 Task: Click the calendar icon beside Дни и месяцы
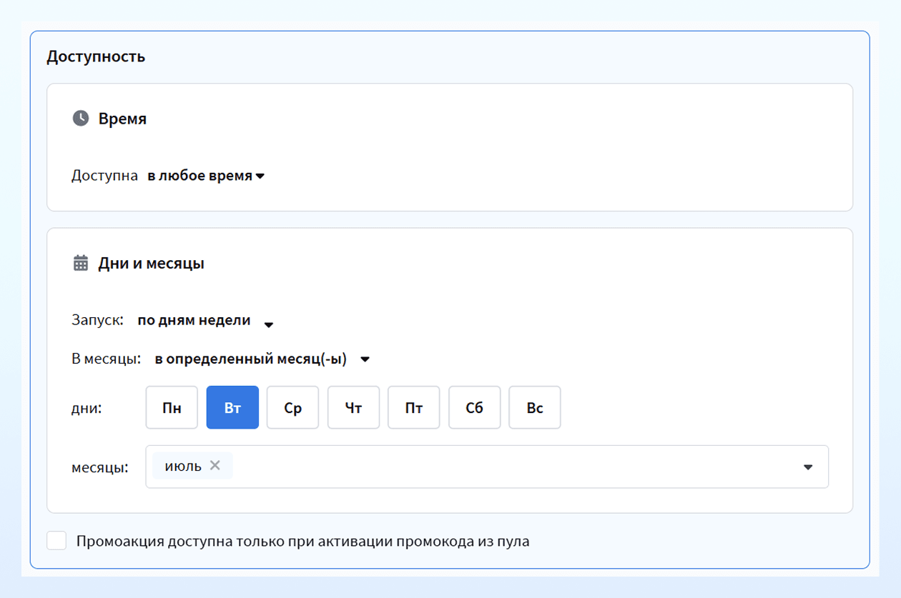click(x=81, y=264)
